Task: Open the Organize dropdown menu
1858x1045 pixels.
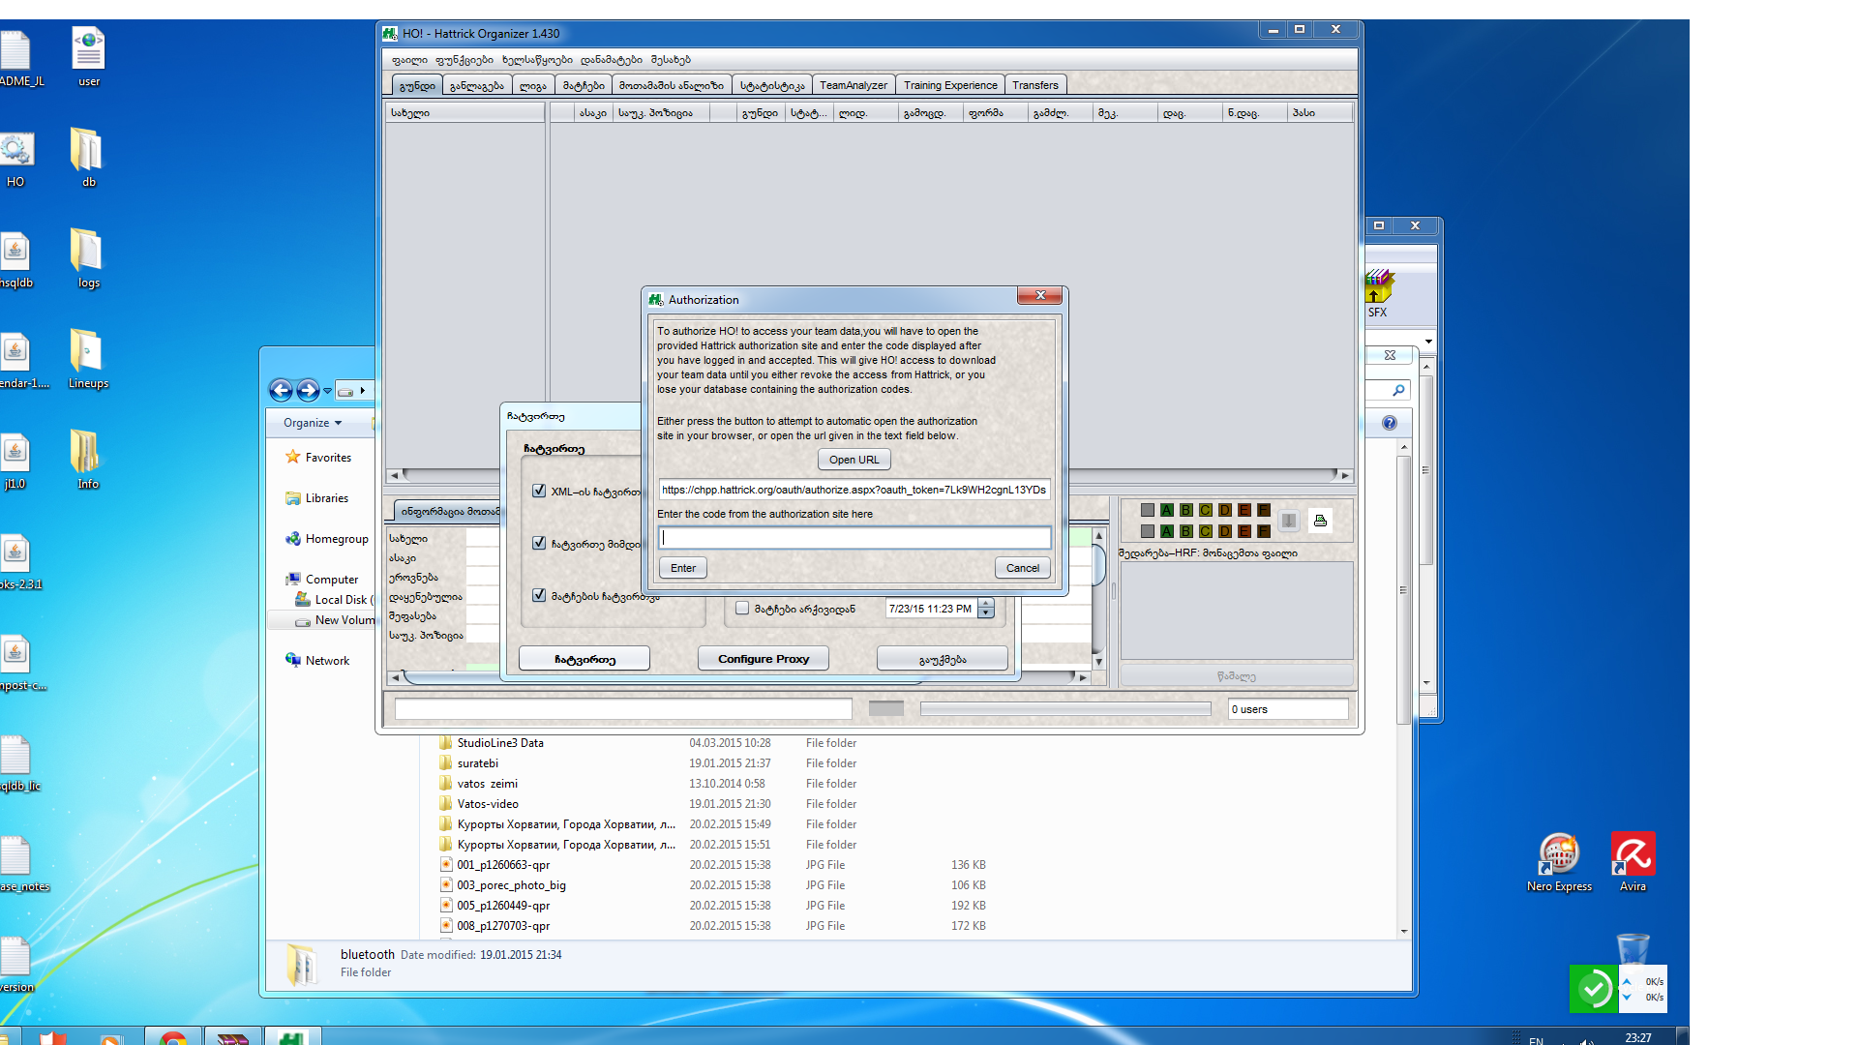Action: 312,423
